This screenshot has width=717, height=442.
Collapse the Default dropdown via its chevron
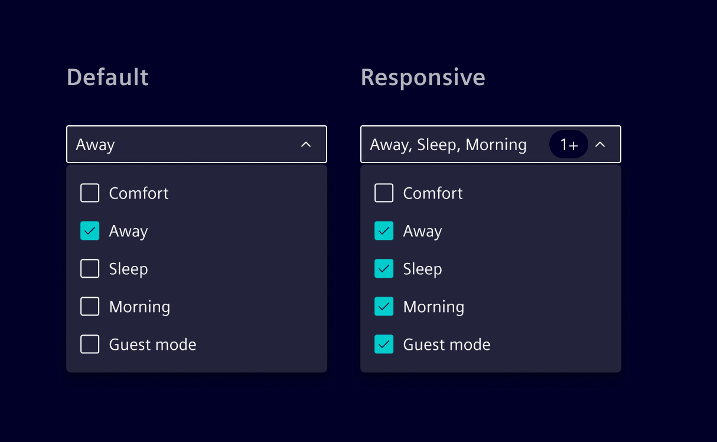tap(306, 144)
